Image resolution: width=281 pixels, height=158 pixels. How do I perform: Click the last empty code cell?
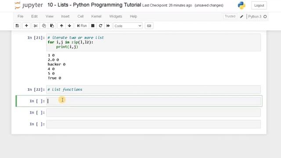click(x=153, y=124)
